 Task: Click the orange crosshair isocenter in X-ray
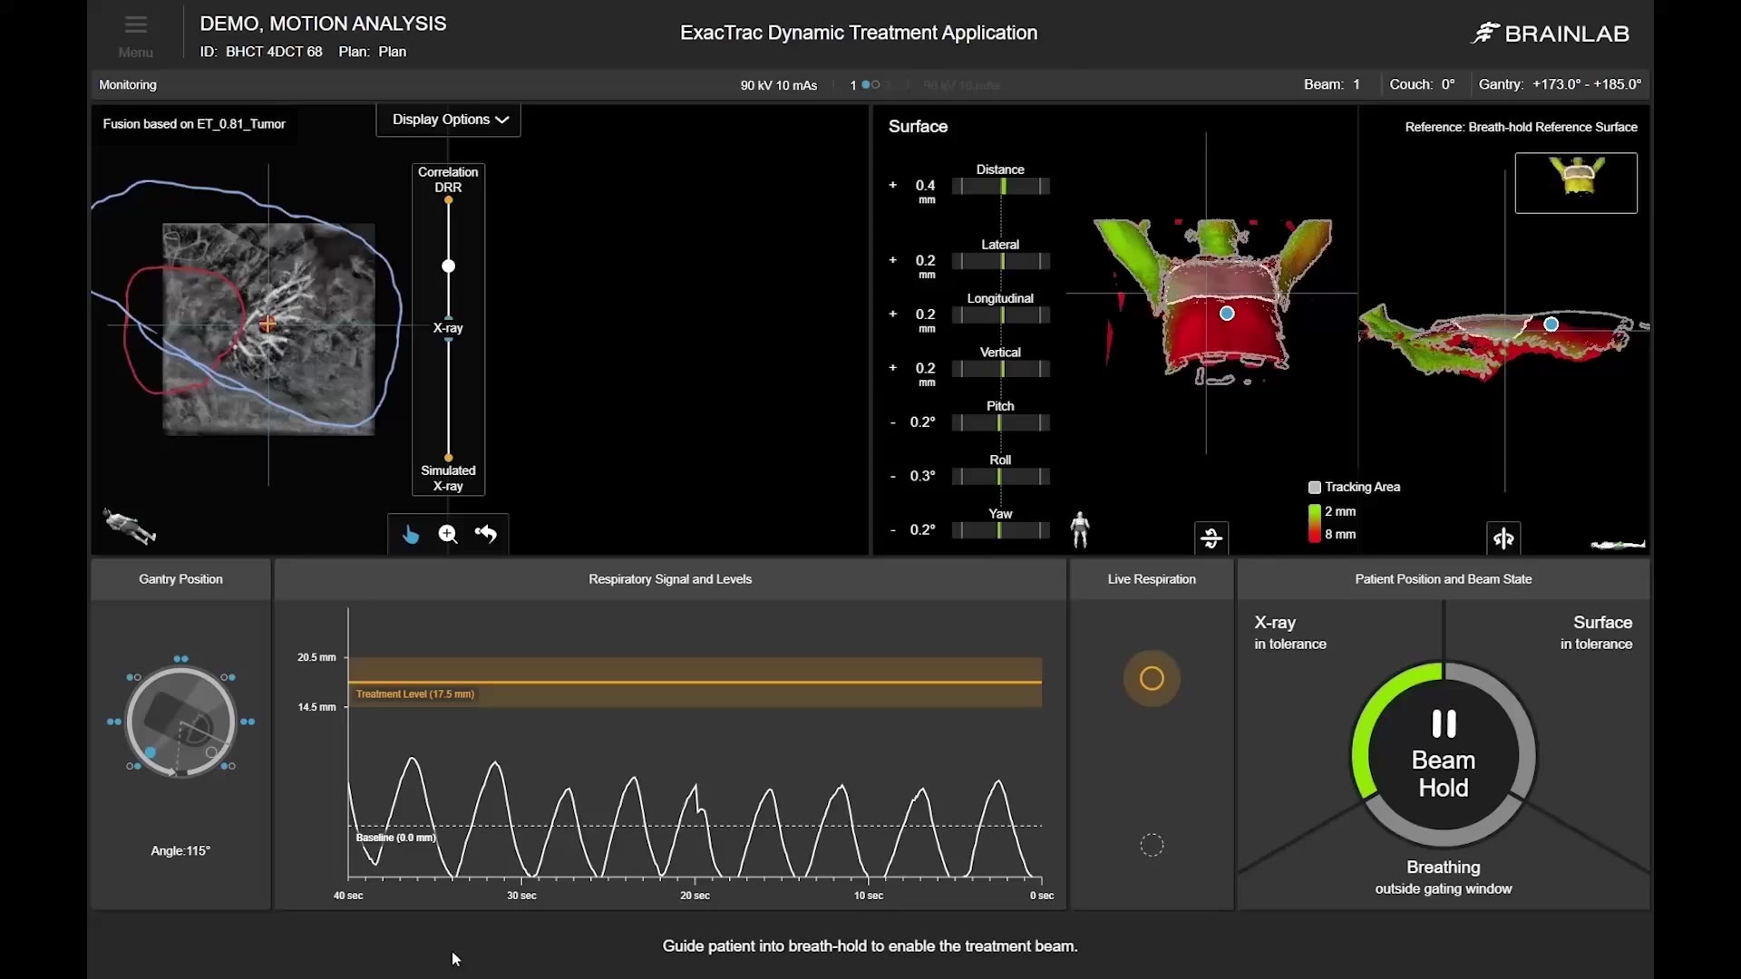click(267, 324)
